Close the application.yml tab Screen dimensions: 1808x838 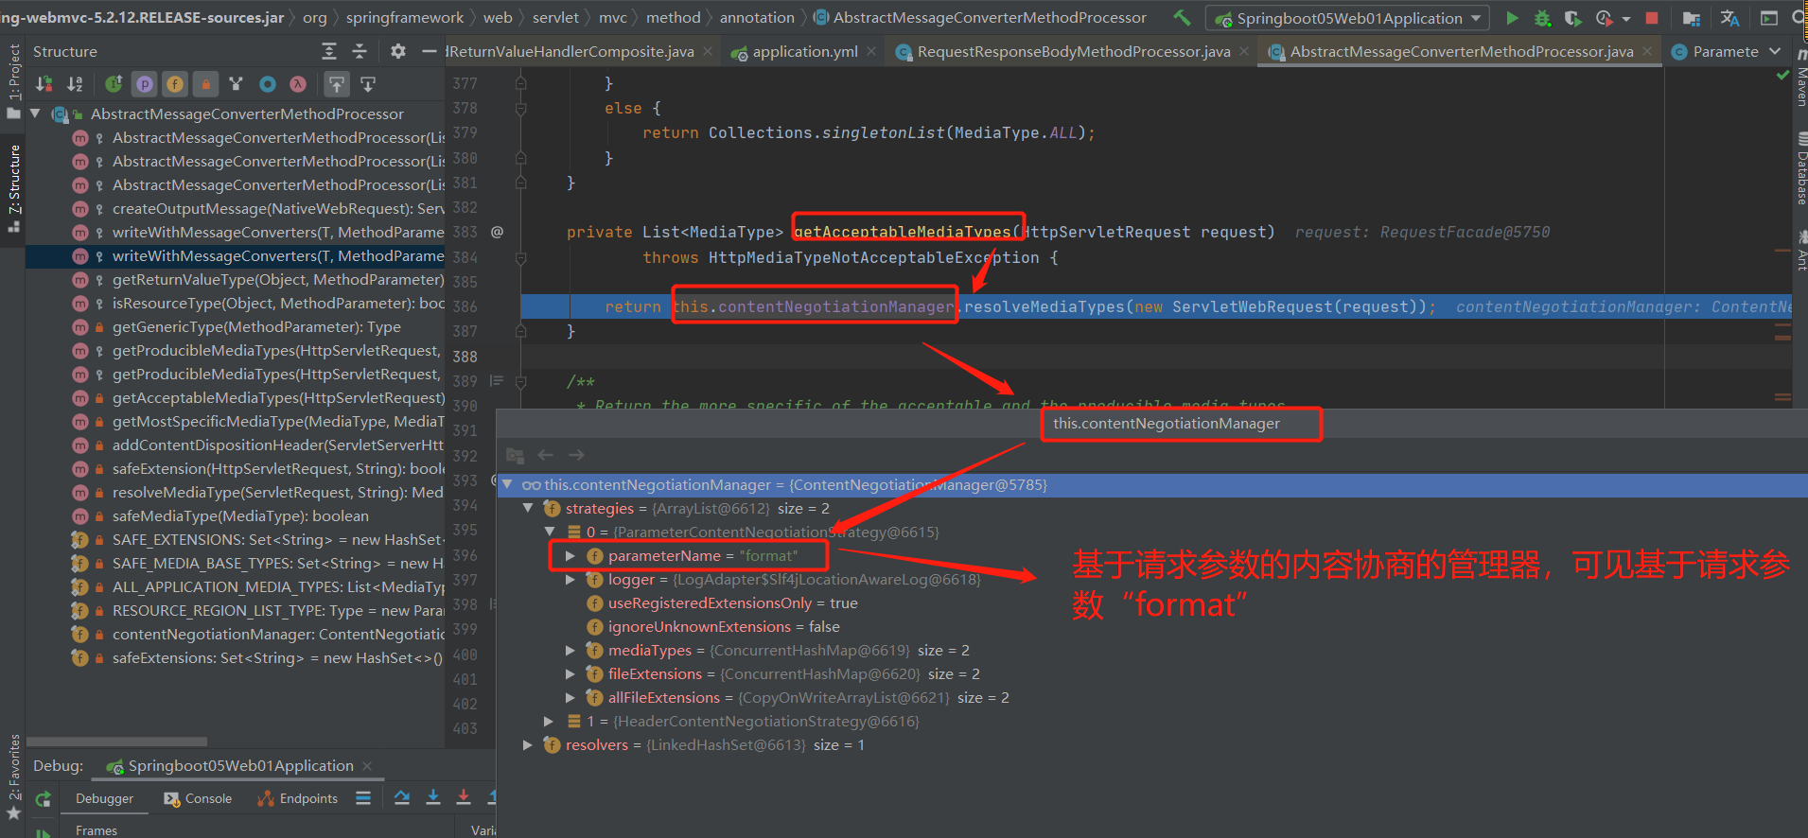871,51
